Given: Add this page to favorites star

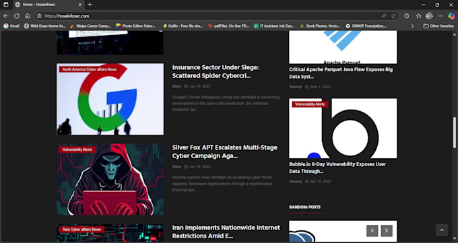Looking at the screenshot, I should [x=393, y=16].
